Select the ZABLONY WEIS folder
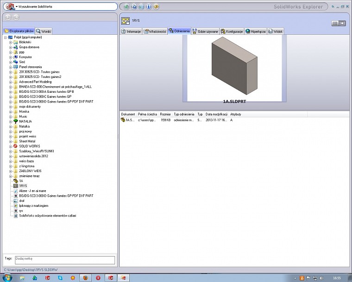This screenshot has width=352, height=282. point(30,171)
